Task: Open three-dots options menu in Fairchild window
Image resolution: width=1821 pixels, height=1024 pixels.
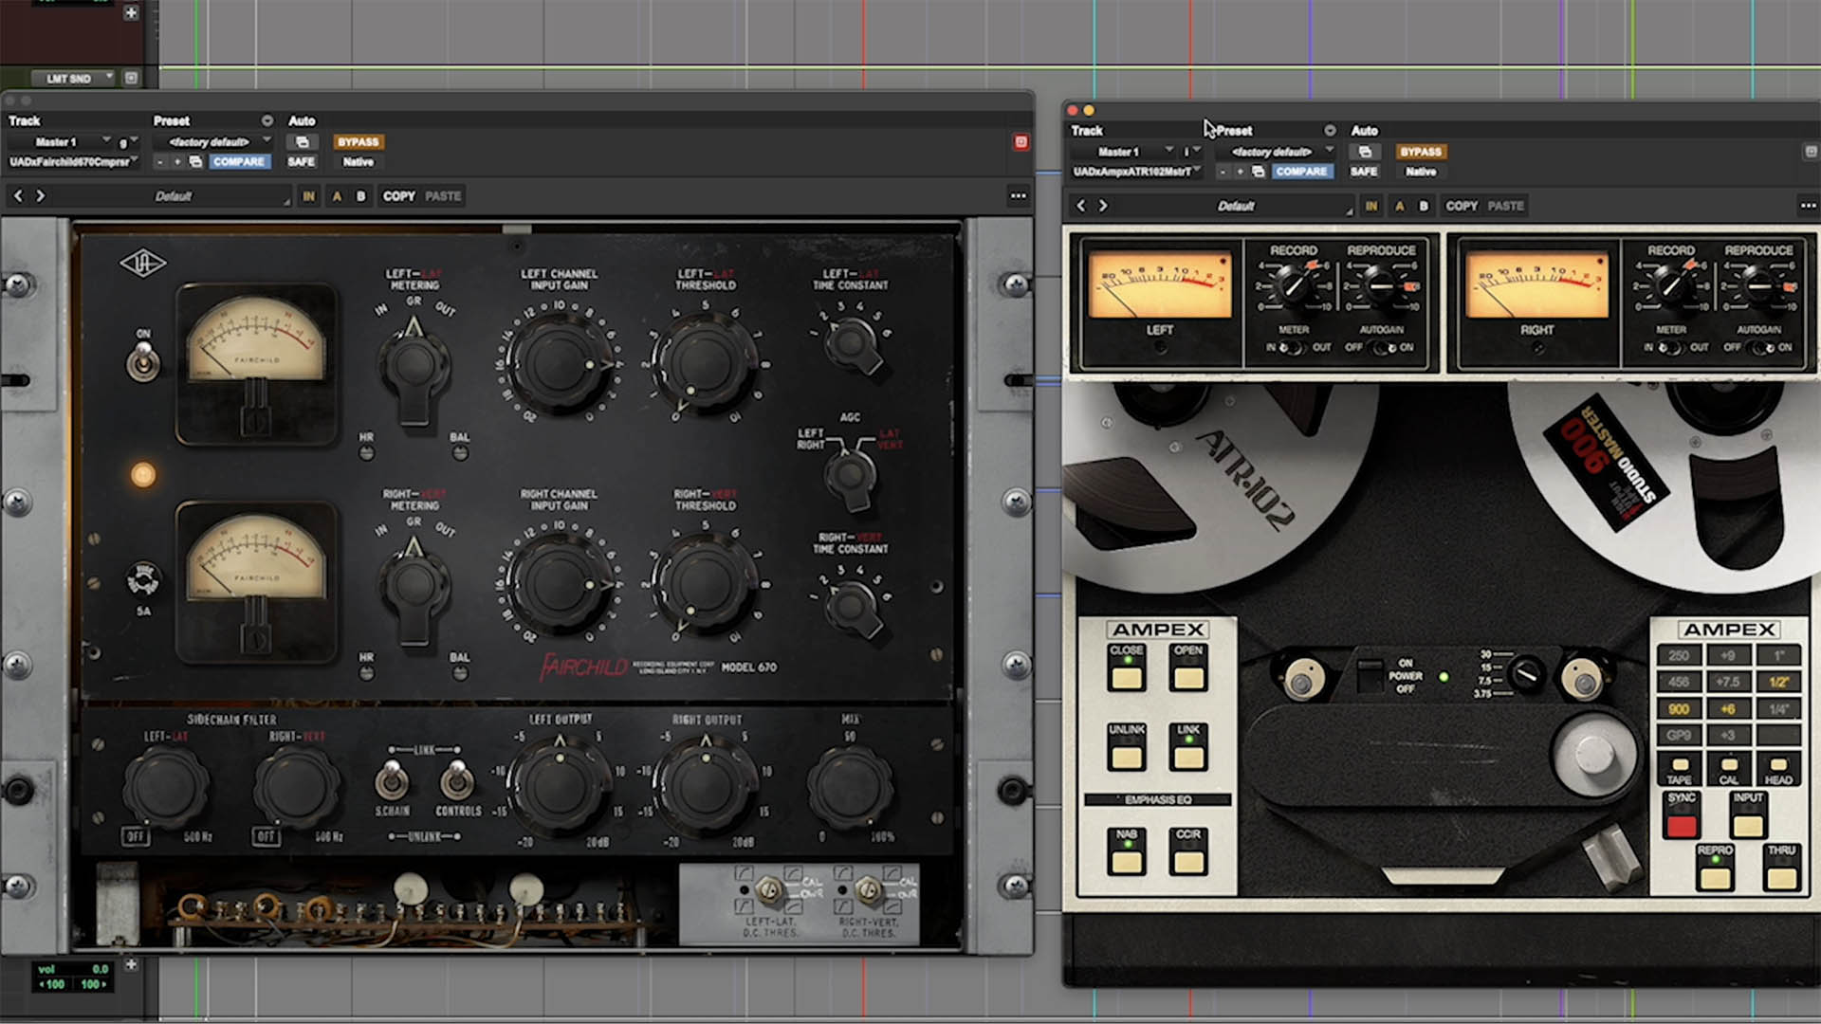Action: (x=1018, y=196)
